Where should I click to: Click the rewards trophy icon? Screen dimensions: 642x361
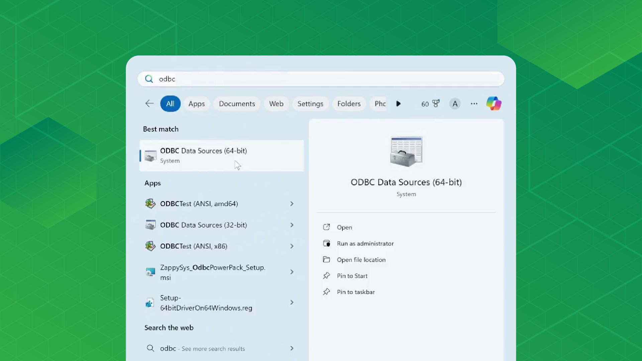tap(436, 104)
